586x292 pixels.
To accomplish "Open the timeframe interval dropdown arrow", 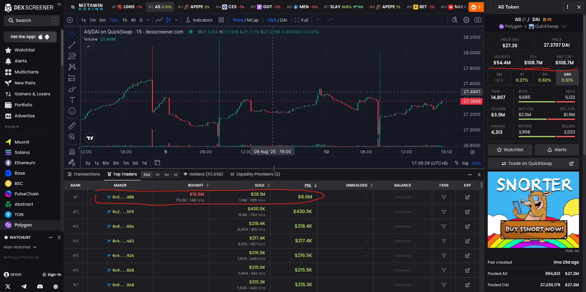I will [x=148, y=20].
